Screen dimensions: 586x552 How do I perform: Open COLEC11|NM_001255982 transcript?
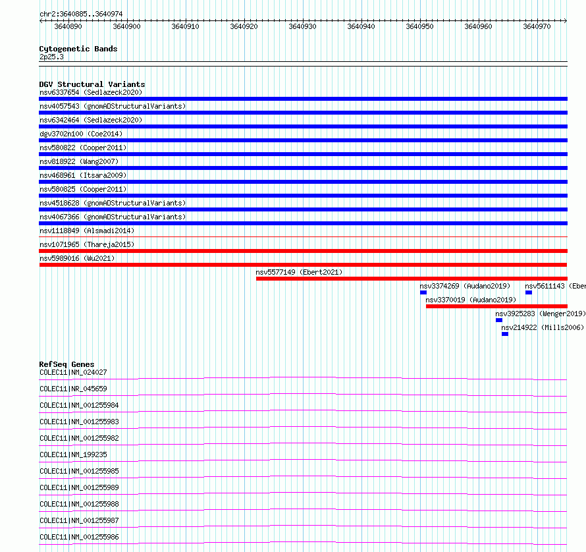tap(79, 438)
